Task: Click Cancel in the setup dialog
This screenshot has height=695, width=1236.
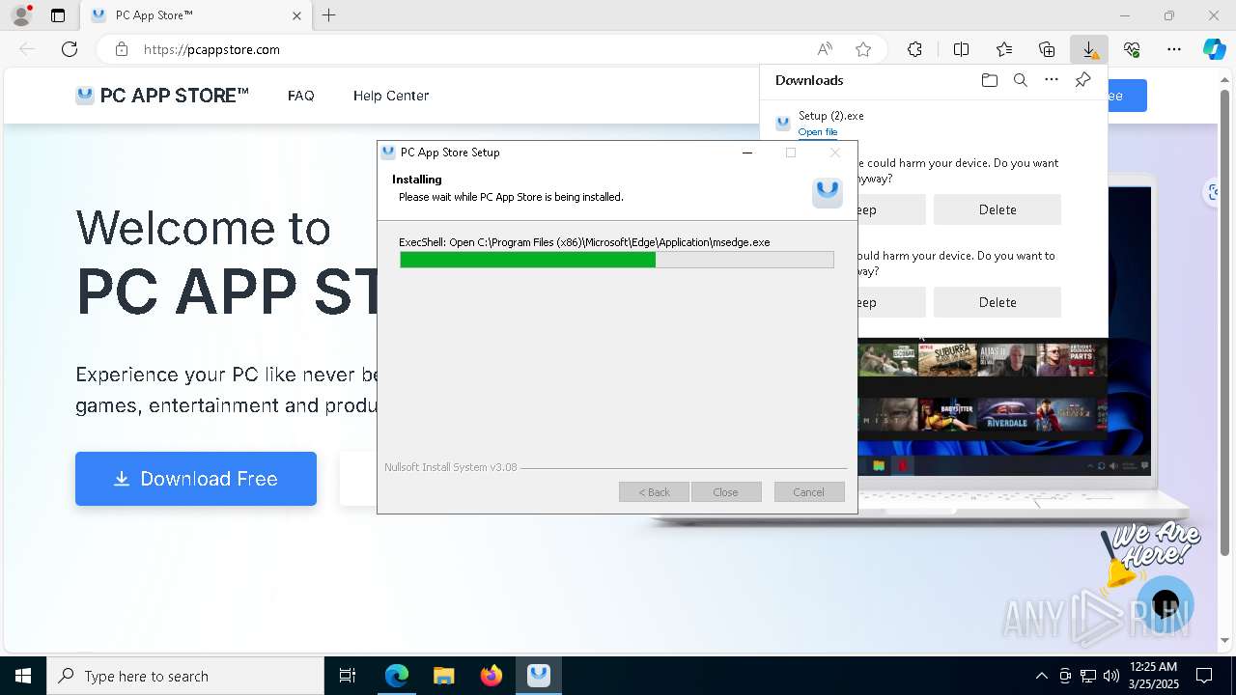Action: 809,492
